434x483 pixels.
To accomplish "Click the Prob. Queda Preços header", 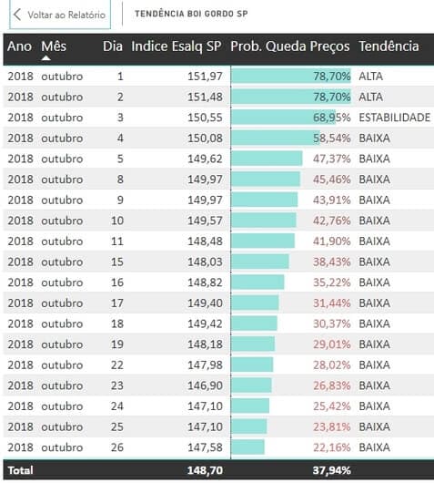I will (290, 46).
